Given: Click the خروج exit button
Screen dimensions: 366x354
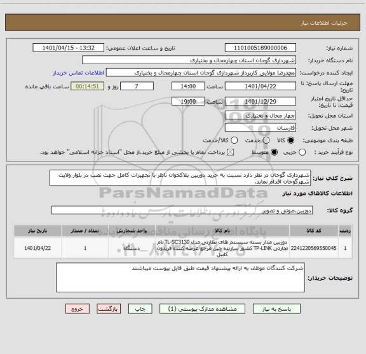Looking at the screenshot, I should (x=78, y=309).
